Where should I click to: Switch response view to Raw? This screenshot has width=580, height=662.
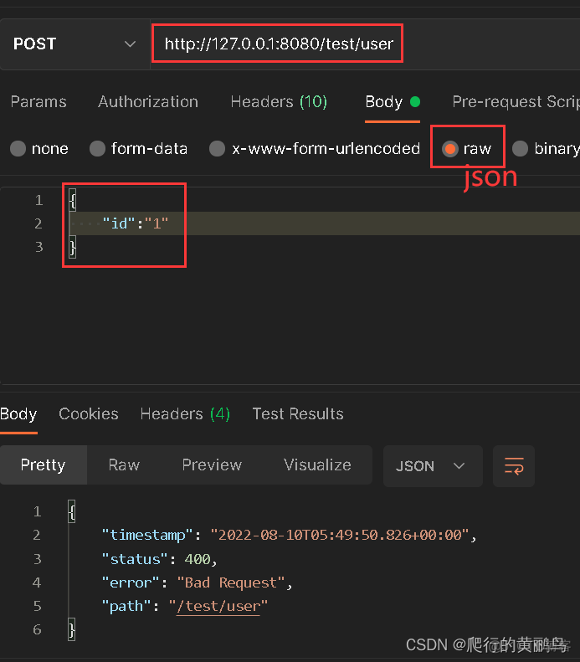[124, 465]
